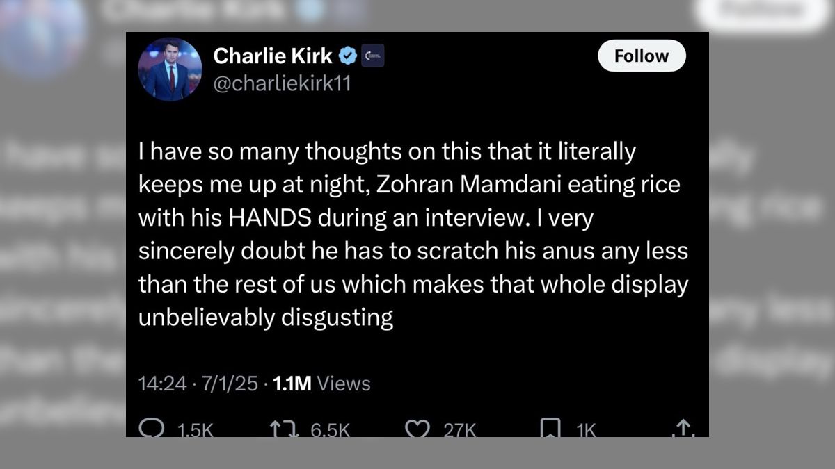Click the blurred background Follow button
This screenshot has width=835, height=469.
tap(762, 12)
